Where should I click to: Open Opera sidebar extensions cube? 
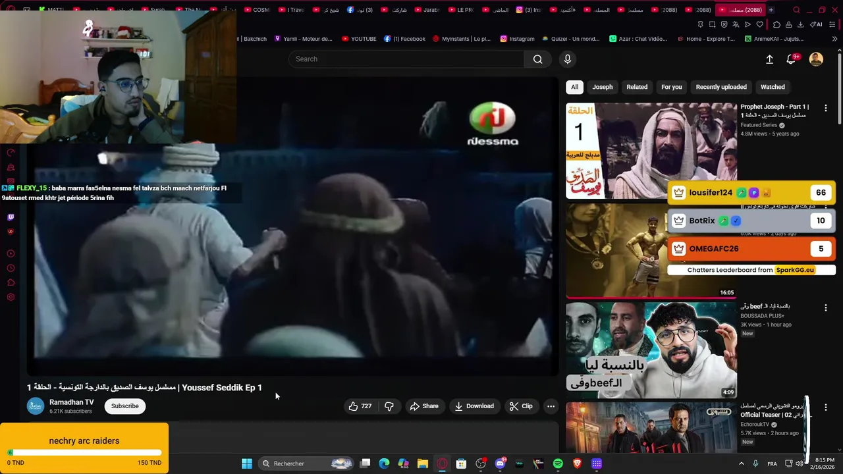pyautogui.click(x=11, y=282)
